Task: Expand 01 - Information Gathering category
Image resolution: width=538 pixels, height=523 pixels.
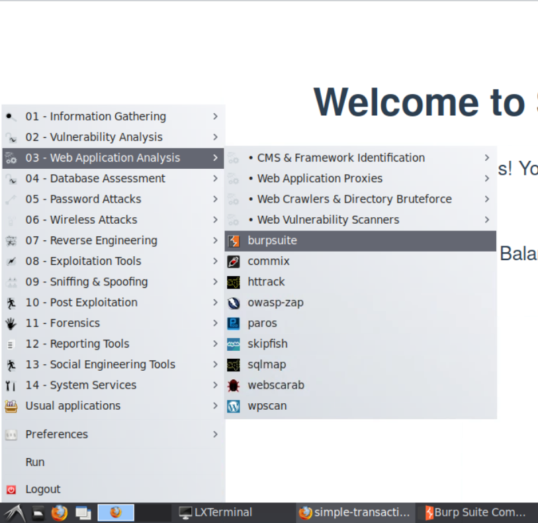Action: (x=113, y=117)
